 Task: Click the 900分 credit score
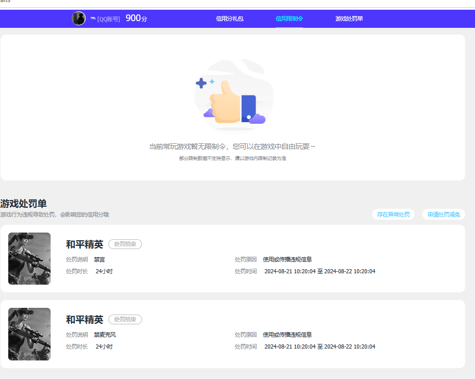coord(136,18)
